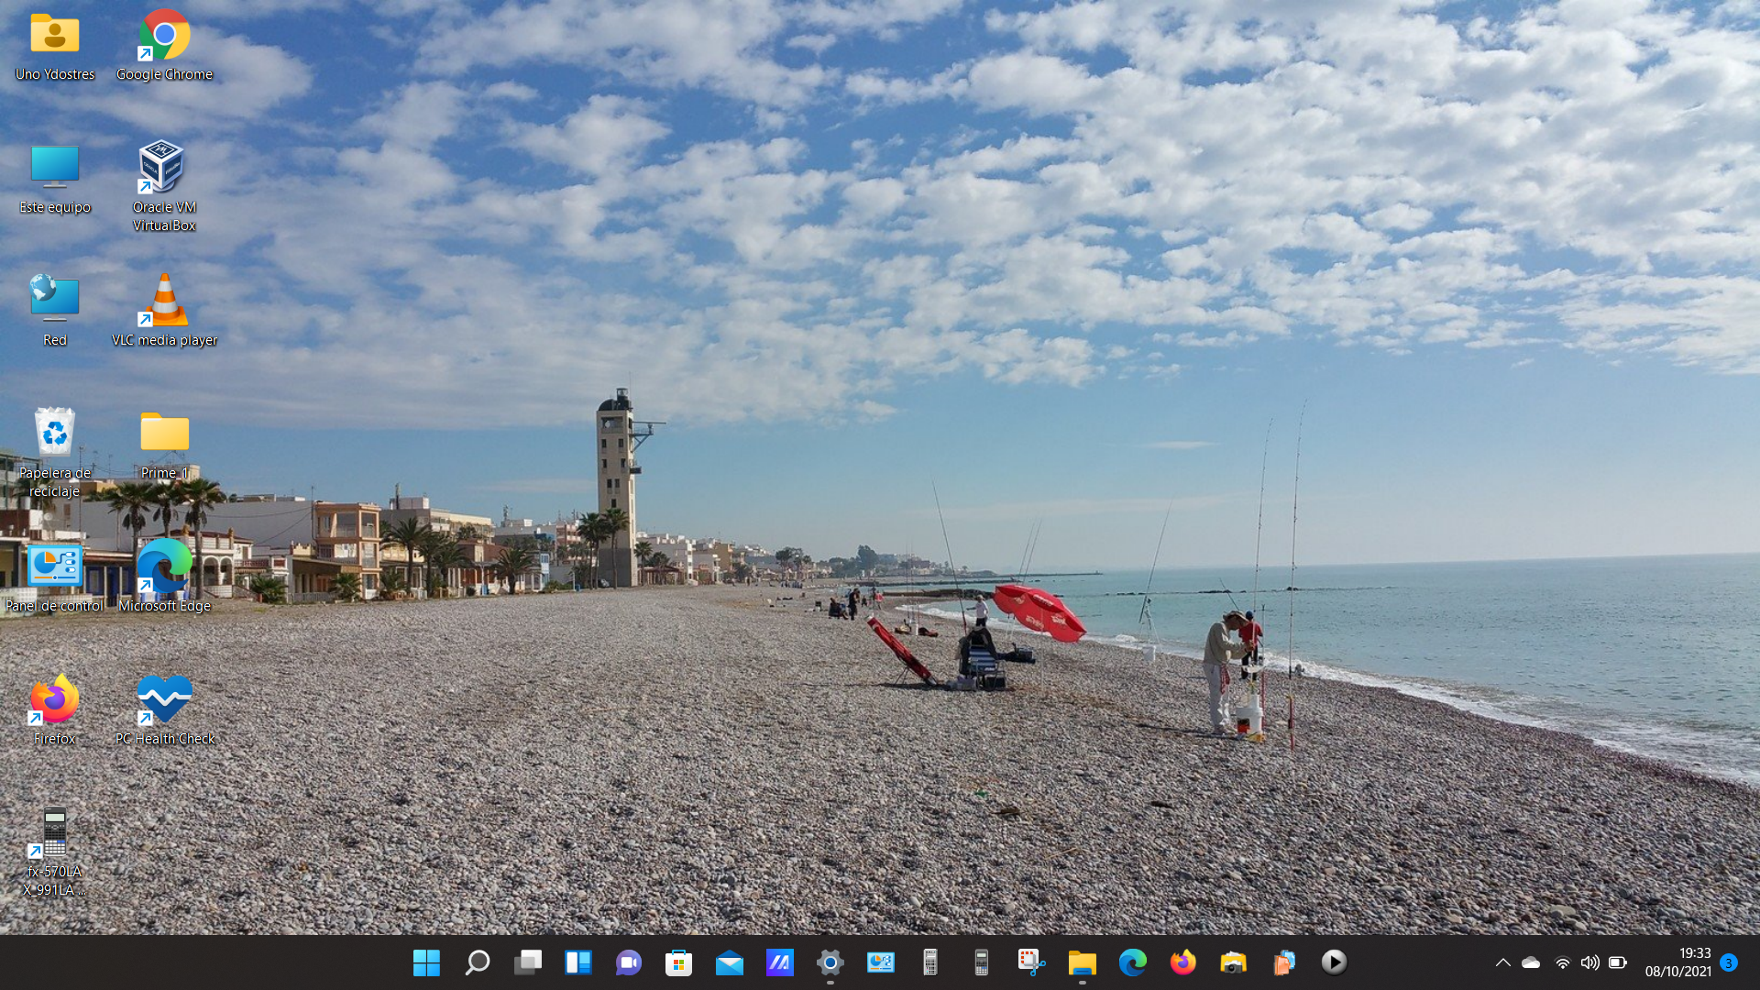
Task: Open the volume speaker control in tray
Action: pyautogui.click(x=1590, y=962)
